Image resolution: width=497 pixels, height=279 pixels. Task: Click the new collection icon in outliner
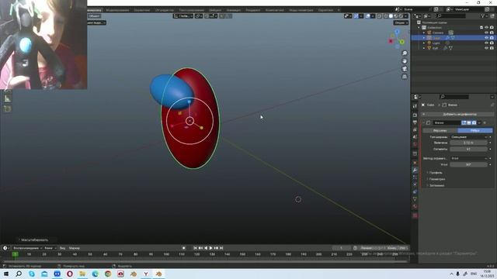click(492, 15)
